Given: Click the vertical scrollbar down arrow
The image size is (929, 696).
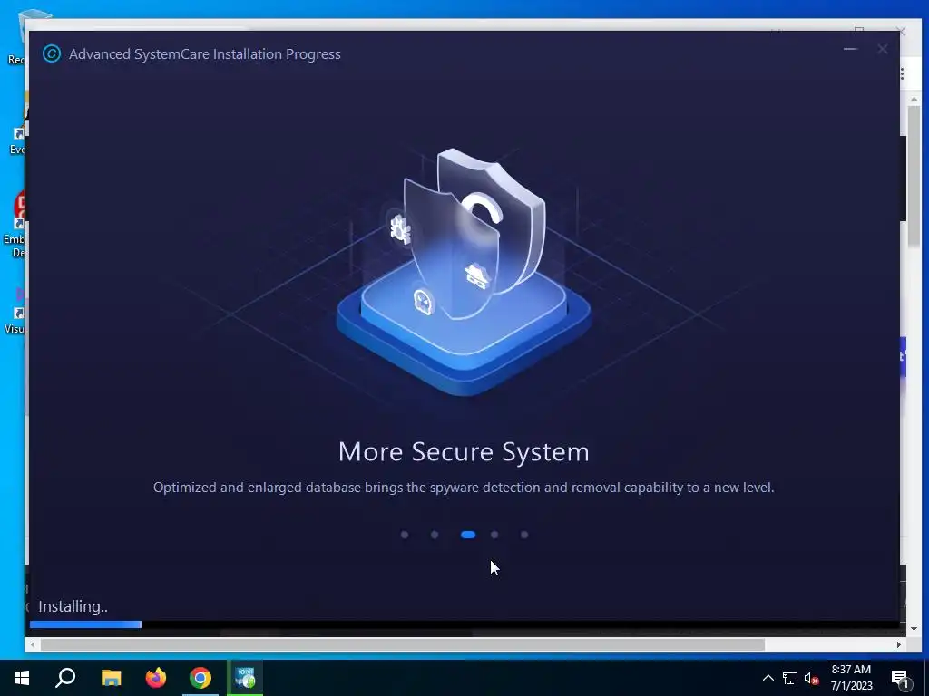Looking at the screenshot, I should point(914,629).
